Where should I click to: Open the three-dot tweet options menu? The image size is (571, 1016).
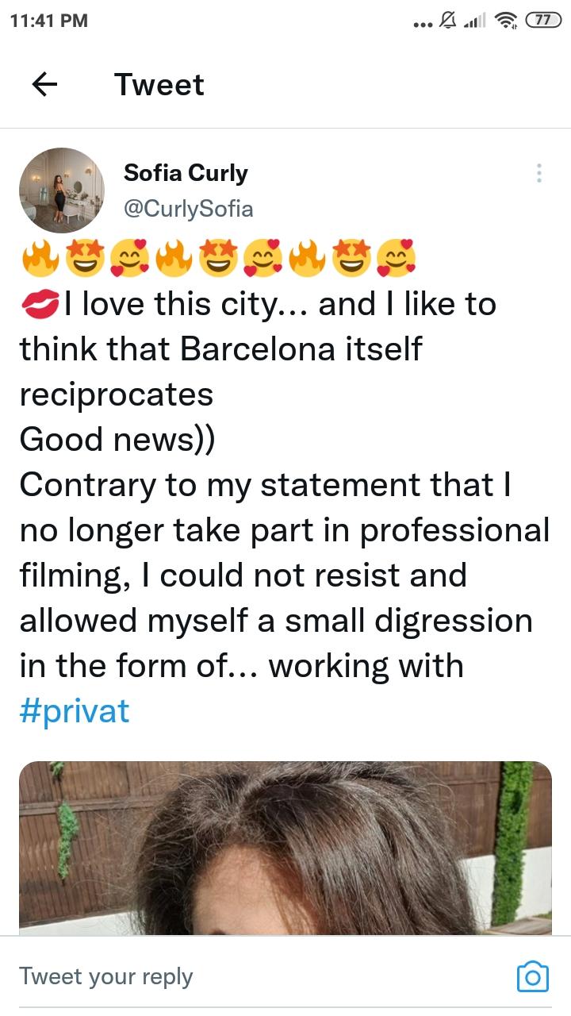pos(538,173)
